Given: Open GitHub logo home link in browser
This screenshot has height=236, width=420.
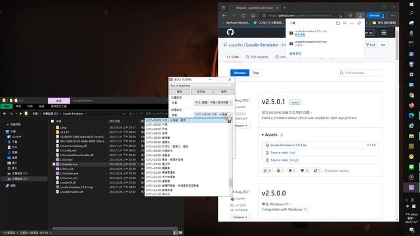Looking at the screenshot, I should click(x=230, y=32).
